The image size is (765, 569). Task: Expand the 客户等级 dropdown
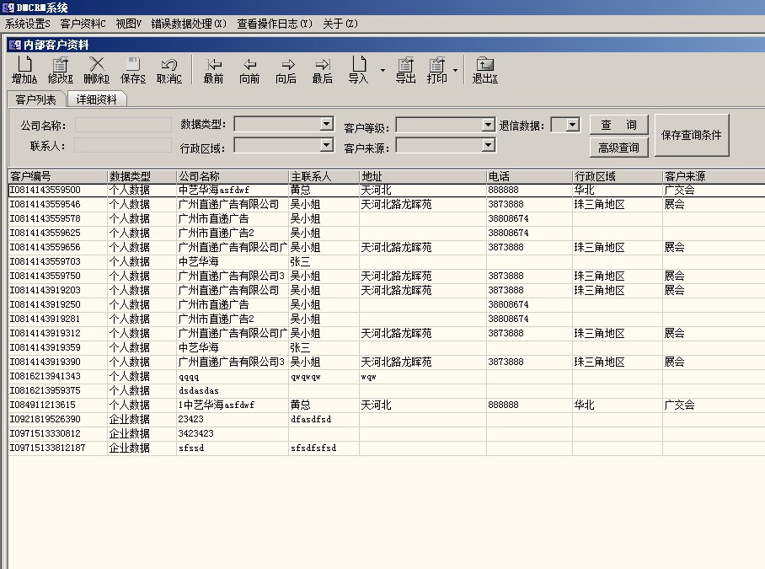(x=489, y=125)
